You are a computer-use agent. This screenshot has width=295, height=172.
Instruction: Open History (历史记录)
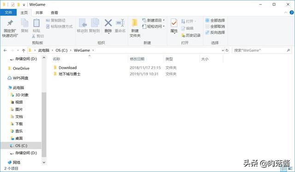pos(191,35)
